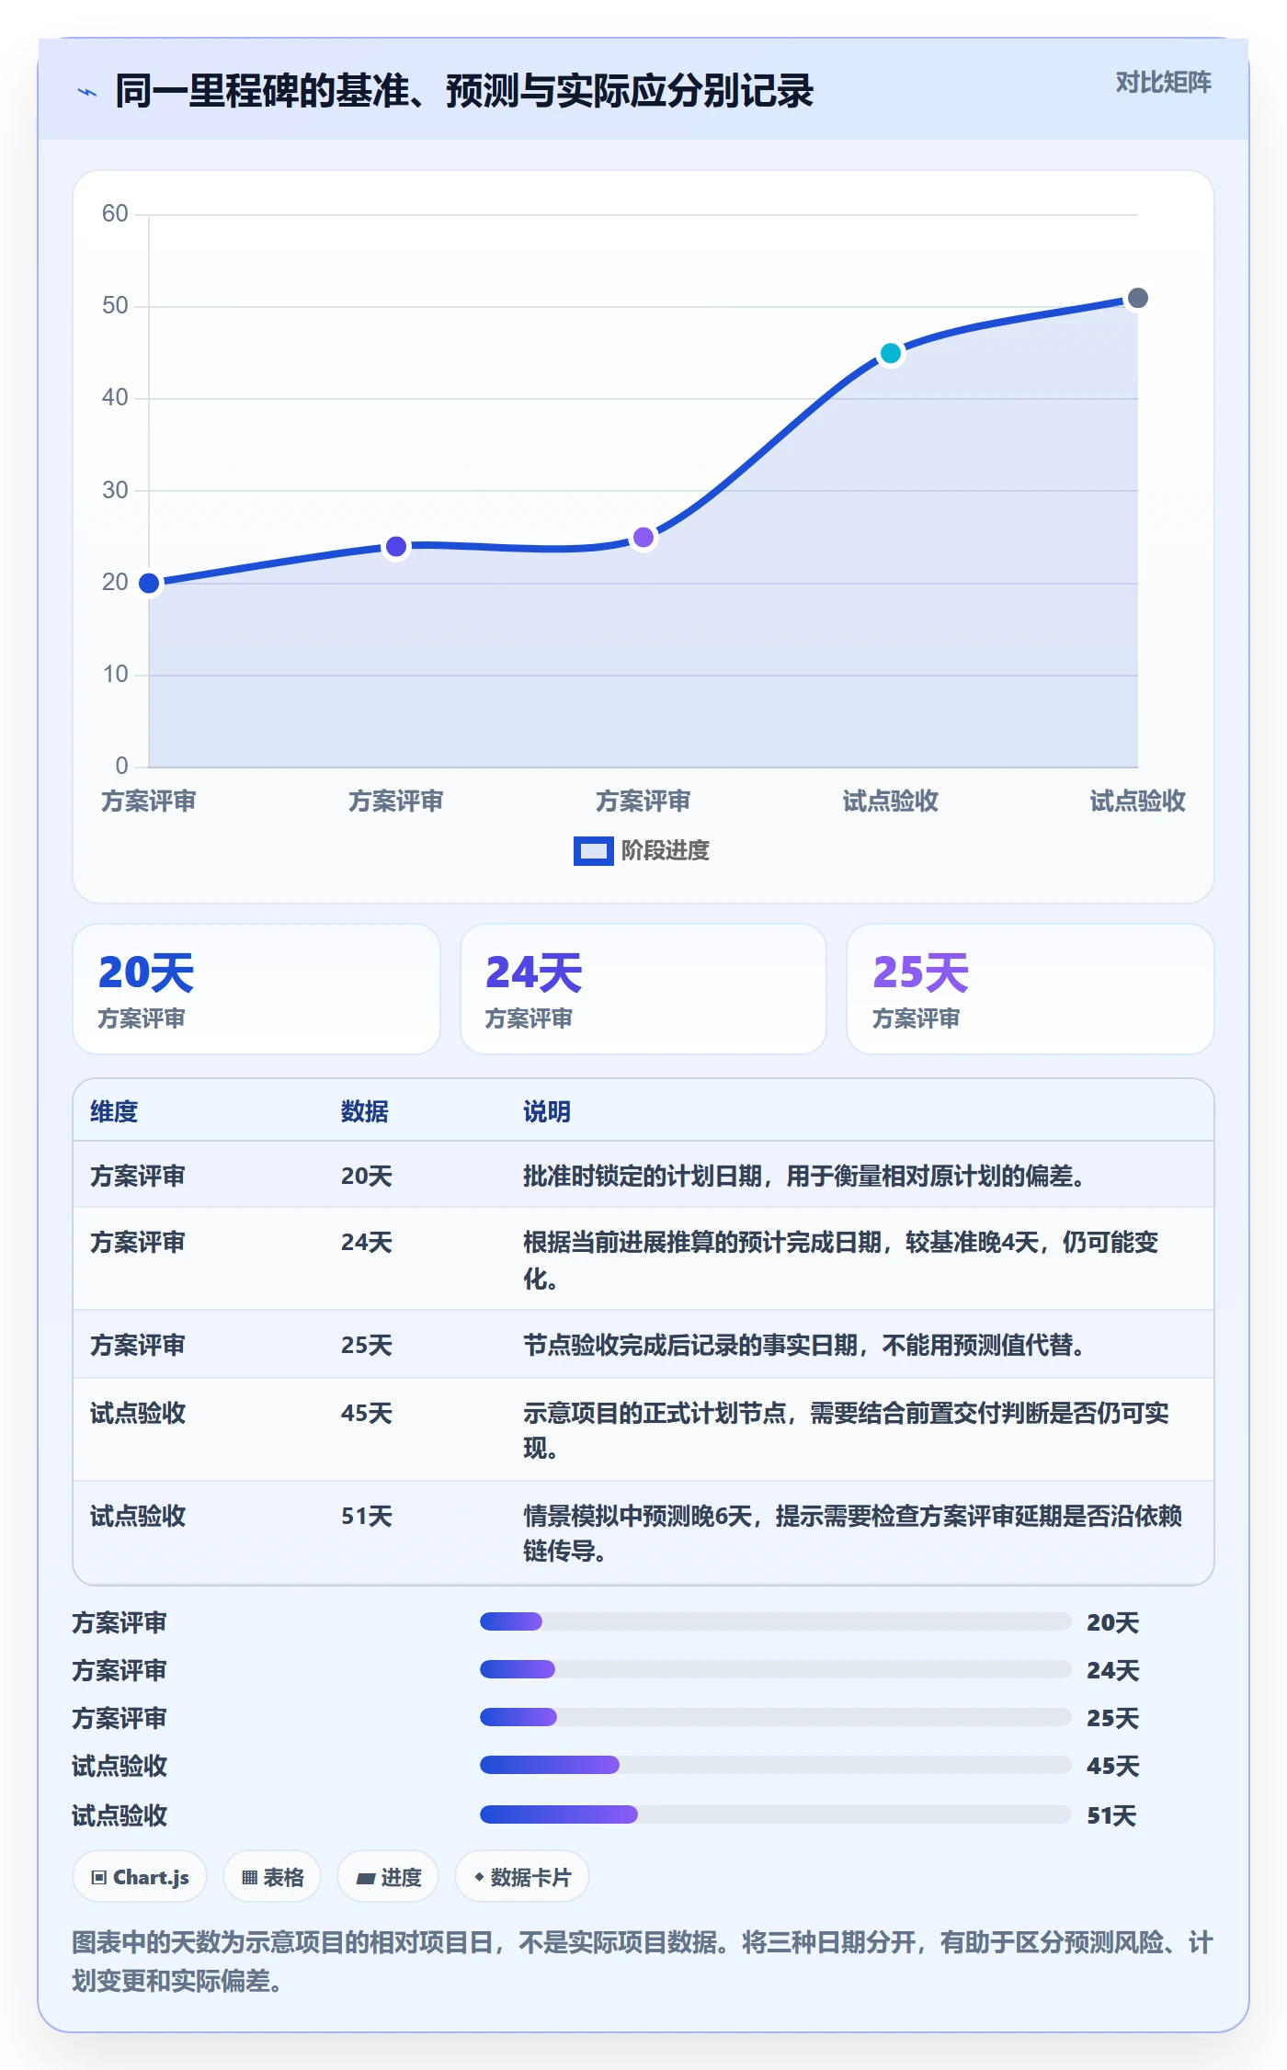Select the 25天 data card
The width and height of the screenshot is (1287, 2070).
pos(1031,989)
